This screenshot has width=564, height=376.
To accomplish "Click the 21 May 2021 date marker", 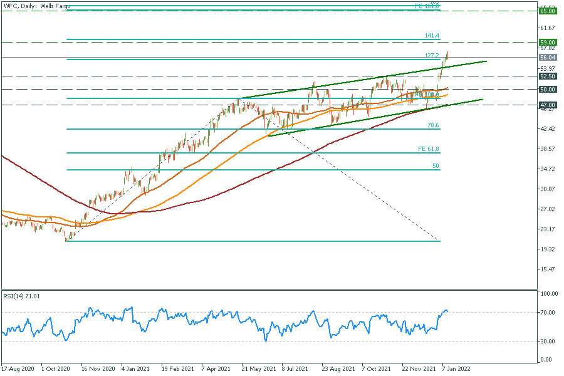I will (x=255, y=370).
